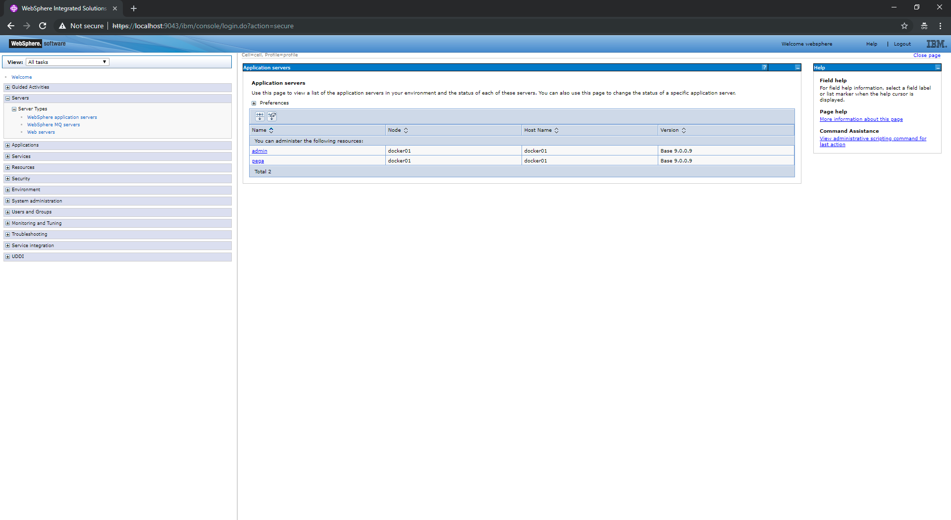Expand the UDDI navigation section

[x=7, y=257]
